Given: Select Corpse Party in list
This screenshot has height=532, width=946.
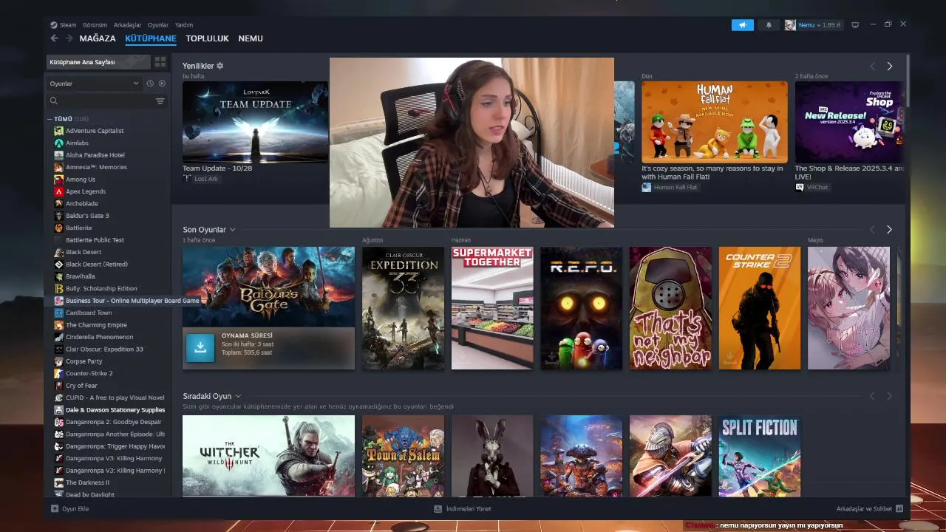Looking at the screenshot, I should click(84, 361).
